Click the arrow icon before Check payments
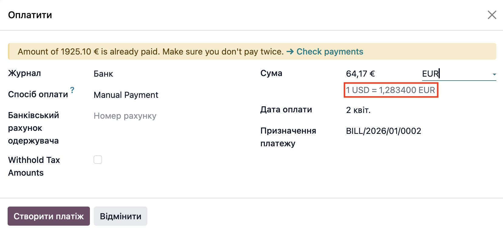 point(290,51)
